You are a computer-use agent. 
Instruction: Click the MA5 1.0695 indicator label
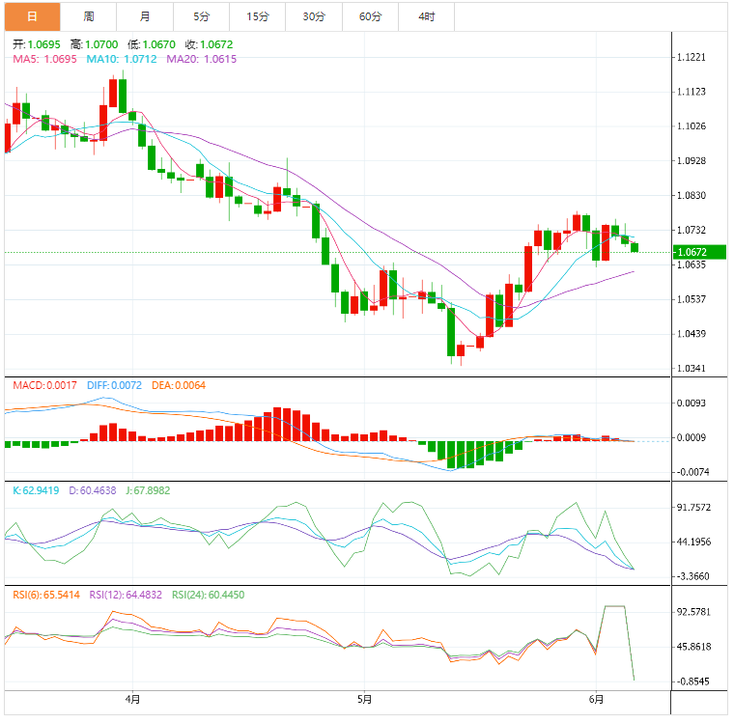pos(45,59)
